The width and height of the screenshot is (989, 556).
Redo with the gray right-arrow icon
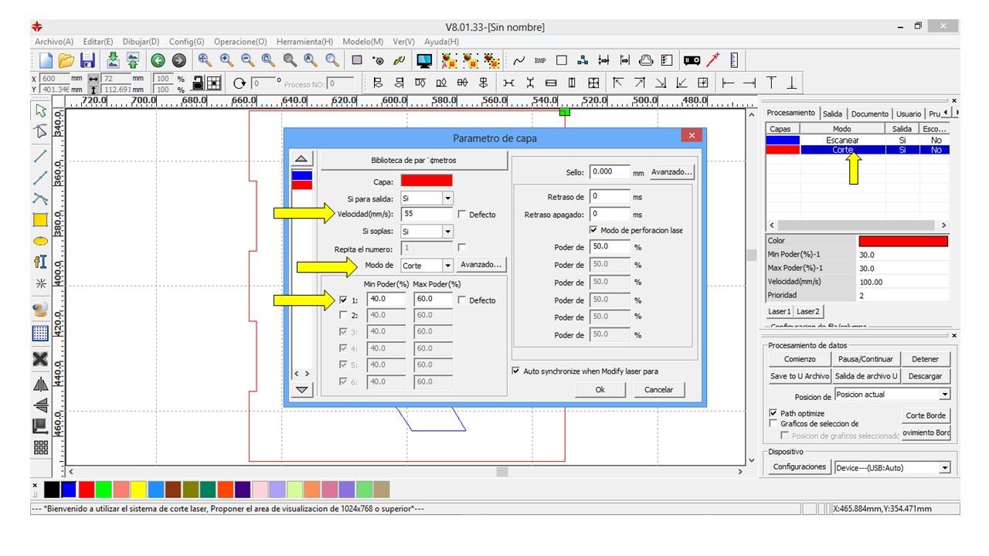(x=178, y=60)
